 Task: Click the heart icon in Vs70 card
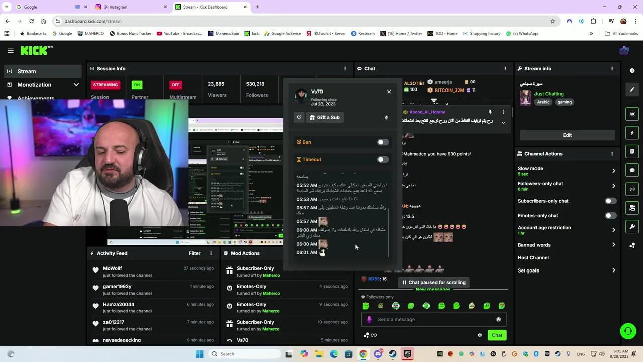[x=299, y=117]
